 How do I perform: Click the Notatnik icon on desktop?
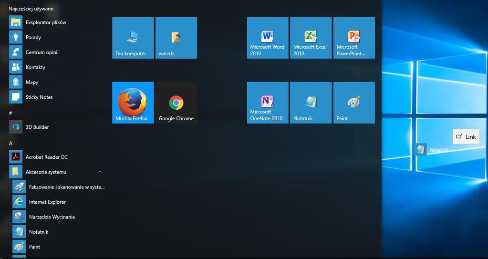click(420, 150)
